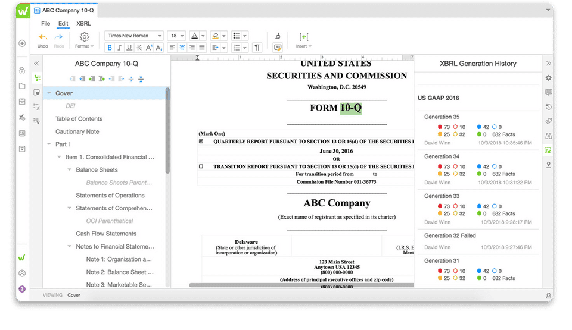This screenshot has height=330, width=572.
Task: Open the font color dropdown arrow
Action: point(203,36)
